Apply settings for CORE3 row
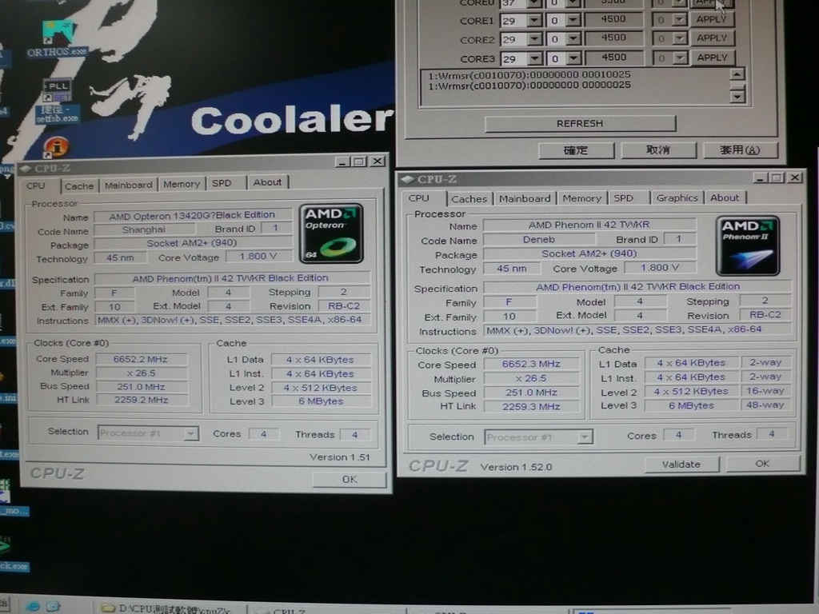Image resolution: width=819 pixels, height=614 pixels. [712, 58]
